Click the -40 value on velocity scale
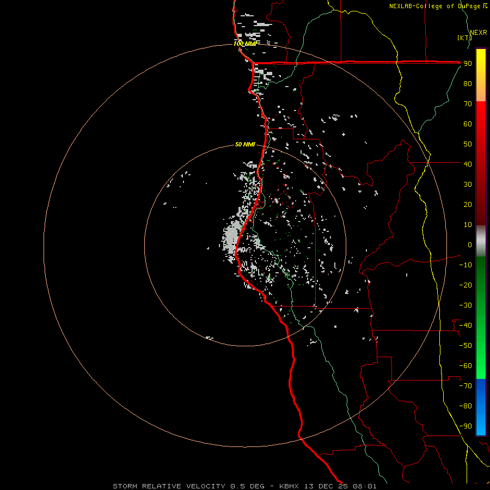Viewport: 490px width, 490px height. point(465,326)
